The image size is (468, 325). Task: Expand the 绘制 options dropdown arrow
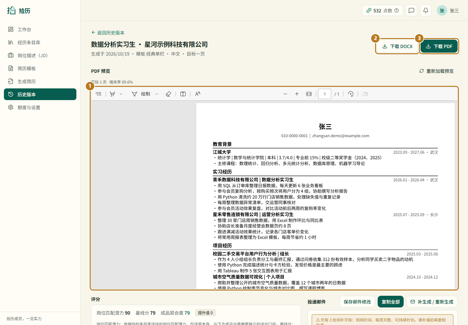click(x=157, y=94)
